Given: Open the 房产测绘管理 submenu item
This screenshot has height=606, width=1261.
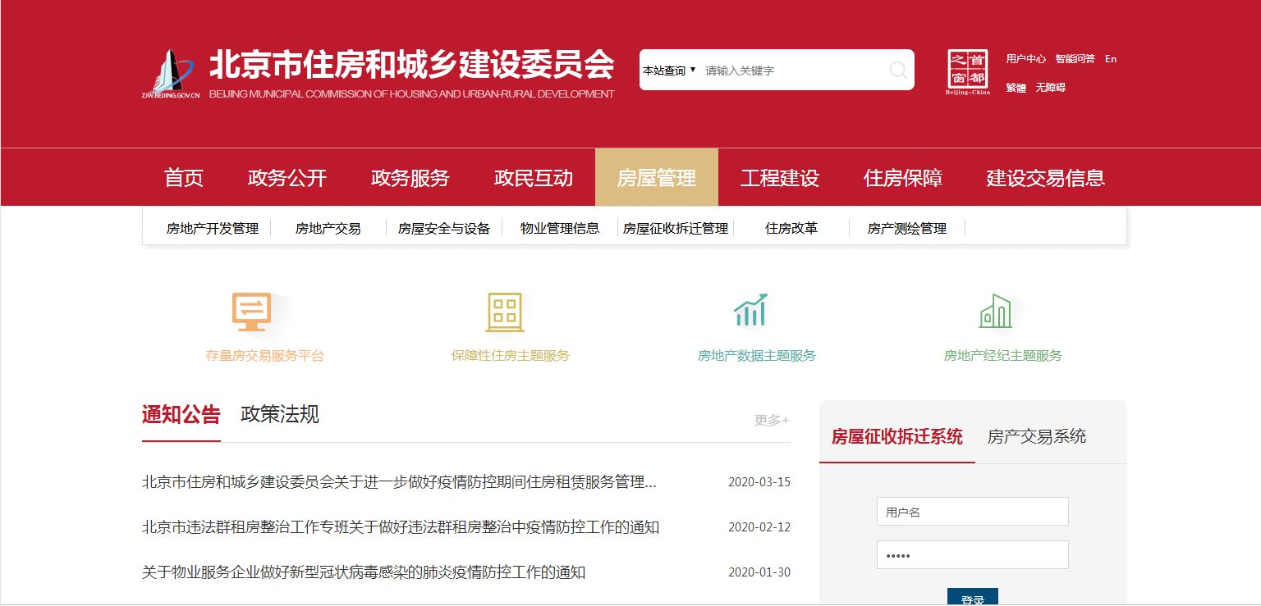Looking at the screenshot, I should 907,229.
